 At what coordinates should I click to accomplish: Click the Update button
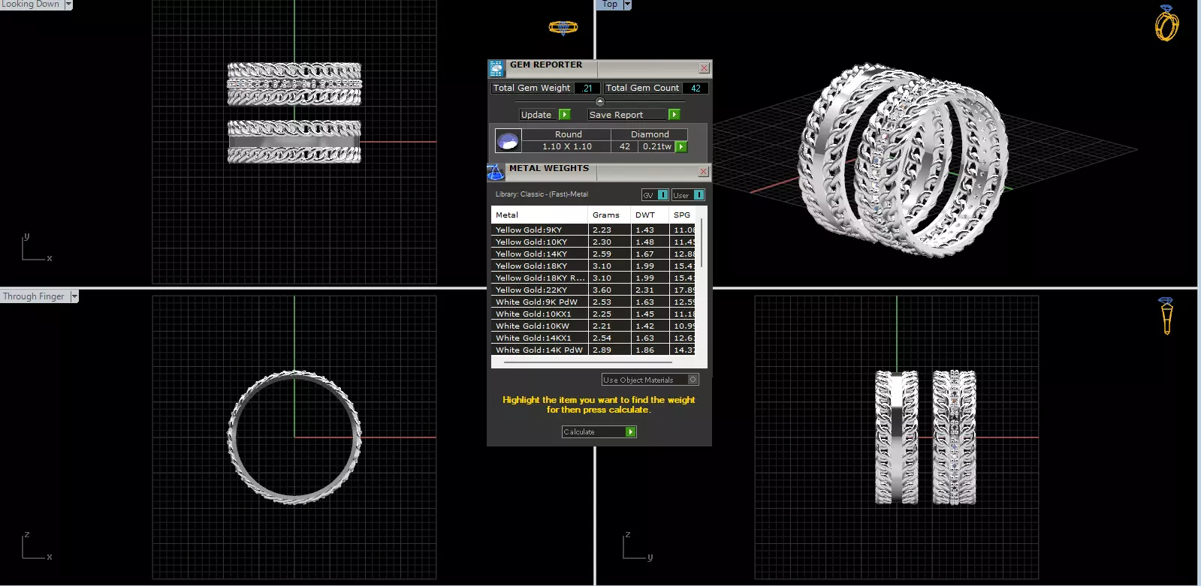[x=545, y=115]
